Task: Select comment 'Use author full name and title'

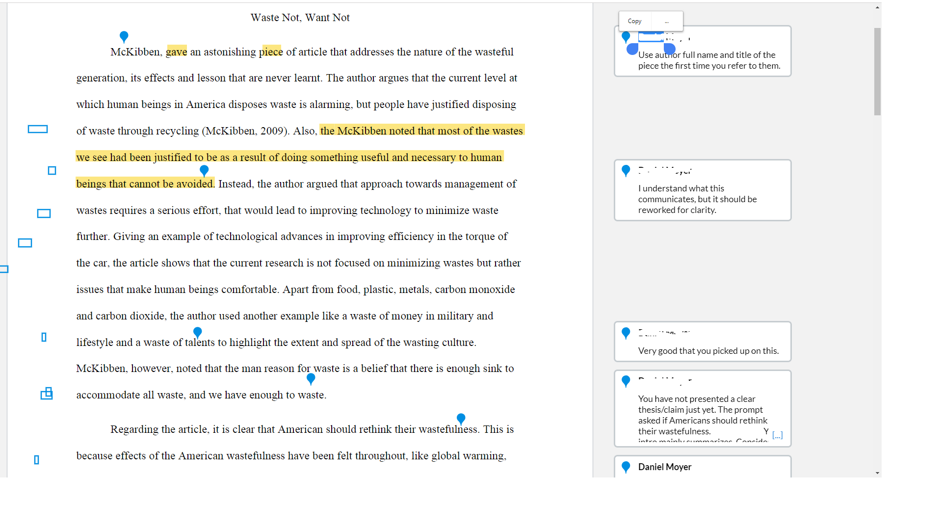Action: [703, 51]
